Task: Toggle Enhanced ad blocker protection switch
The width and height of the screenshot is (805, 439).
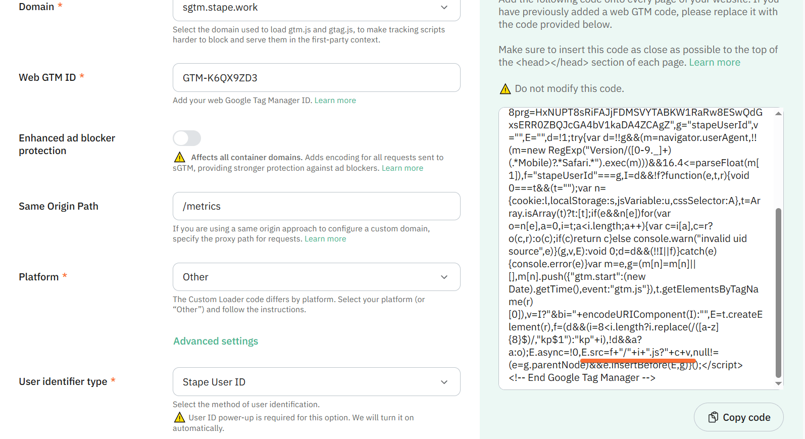Action: (187, 138)
